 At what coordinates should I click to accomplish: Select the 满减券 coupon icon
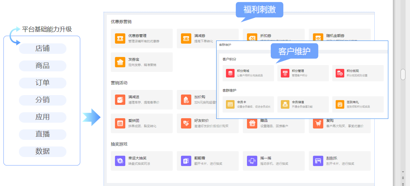click(186, 38)
